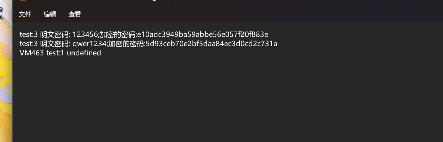Screen dimensions: 443x142
Task: Open the 文件 menu
Action: (x=25, y=14)
